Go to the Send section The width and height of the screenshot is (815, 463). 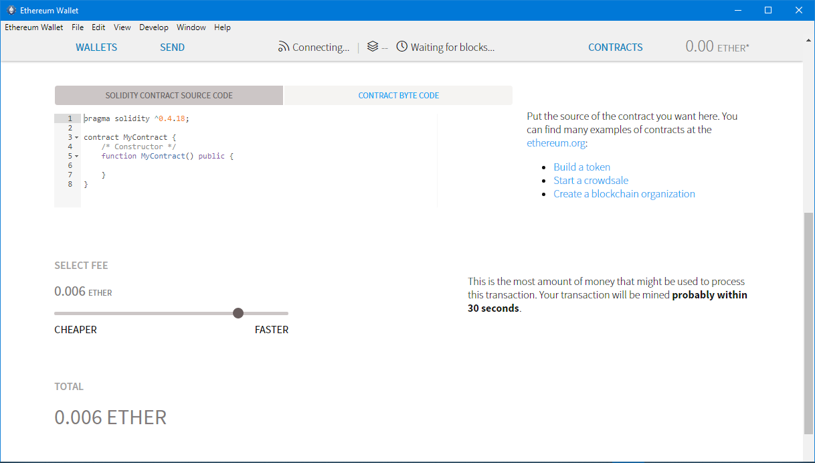172,48
